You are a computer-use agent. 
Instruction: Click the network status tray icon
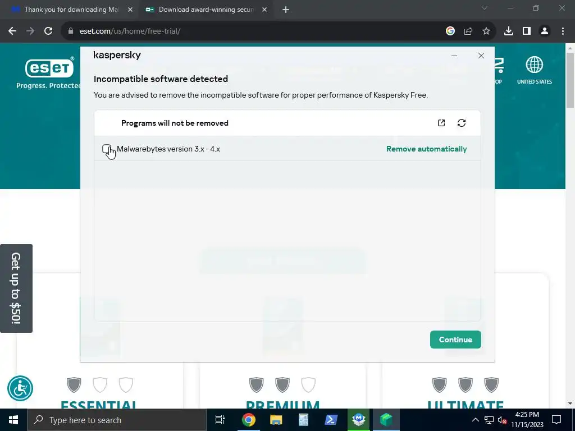489,420
